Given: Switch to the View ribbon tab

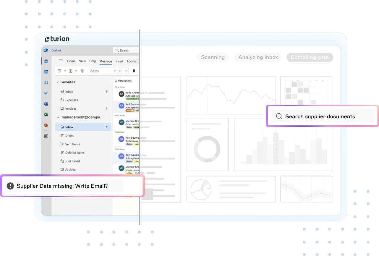Looking at the screenshot, I should click(82, 61).
